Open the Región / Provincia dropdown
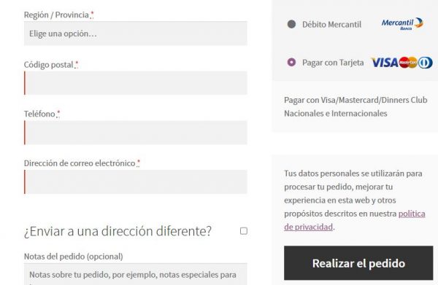 (136, 34)
